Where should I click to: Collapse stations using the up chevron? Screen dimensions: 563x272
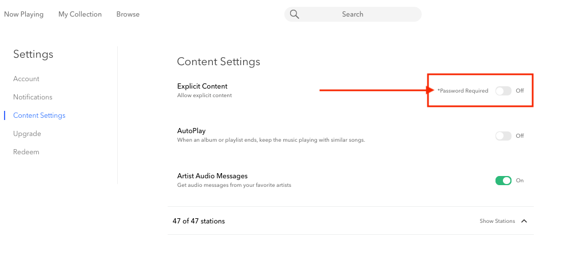(x=524, y=221)
